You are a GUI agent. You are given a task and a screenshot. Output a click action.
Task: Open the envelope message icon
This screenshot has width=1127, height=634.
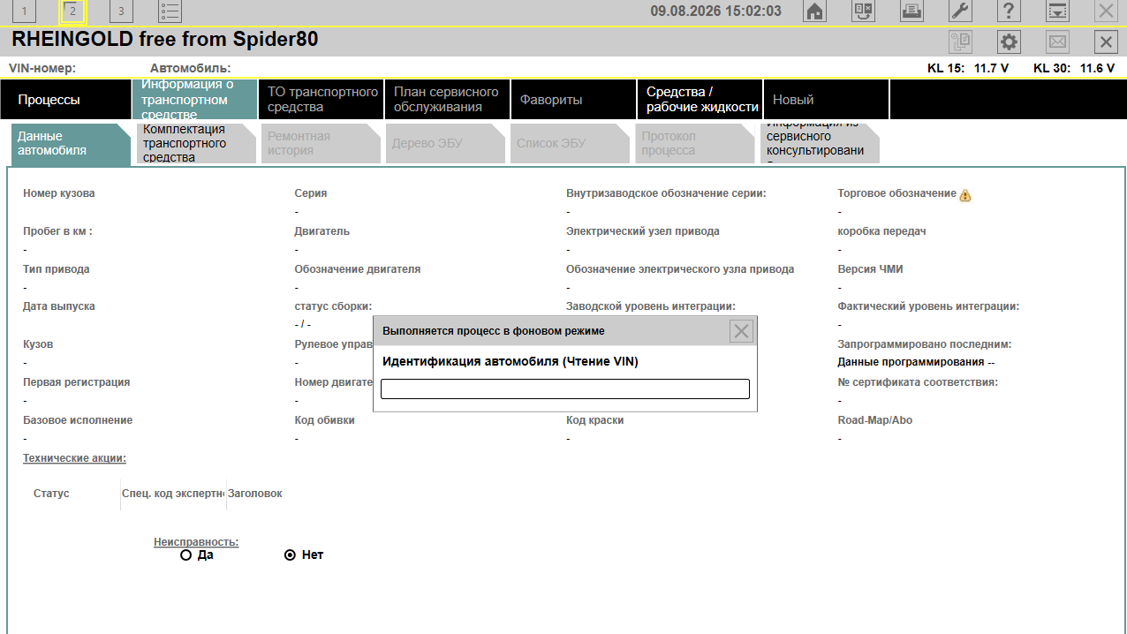[x=1057, y=42]
